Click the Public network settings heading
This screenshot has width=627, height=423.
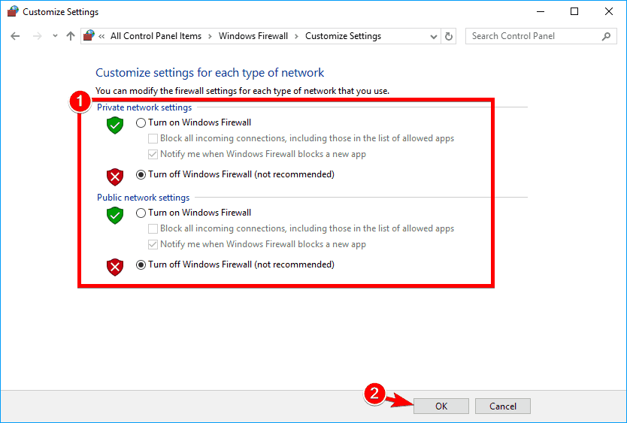coord(143,198)
